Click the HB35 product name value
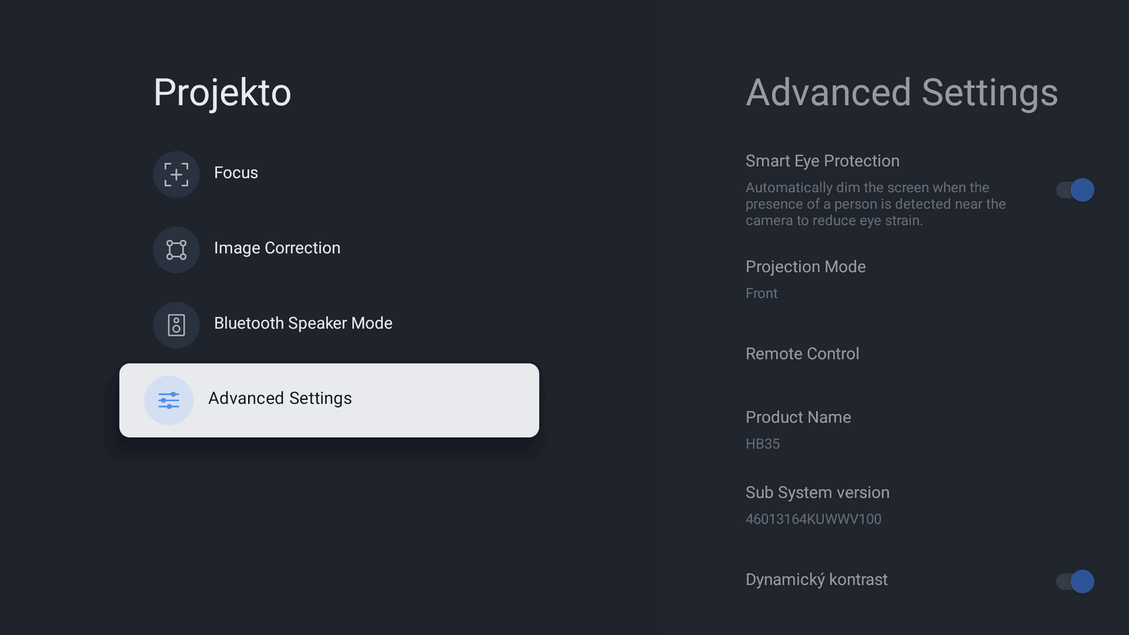Screen dimensions: 1129x635 tap(762, 444)
